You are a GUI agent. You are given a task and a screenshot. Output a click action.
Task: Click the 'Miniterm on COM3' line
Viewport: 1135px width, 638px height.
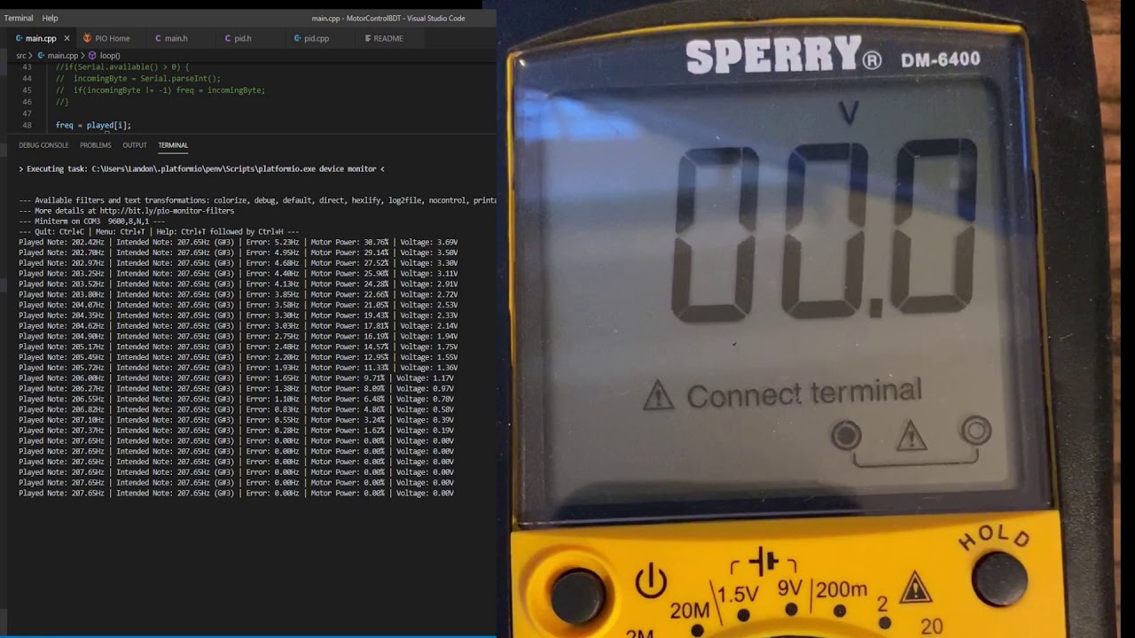point(92,222)
